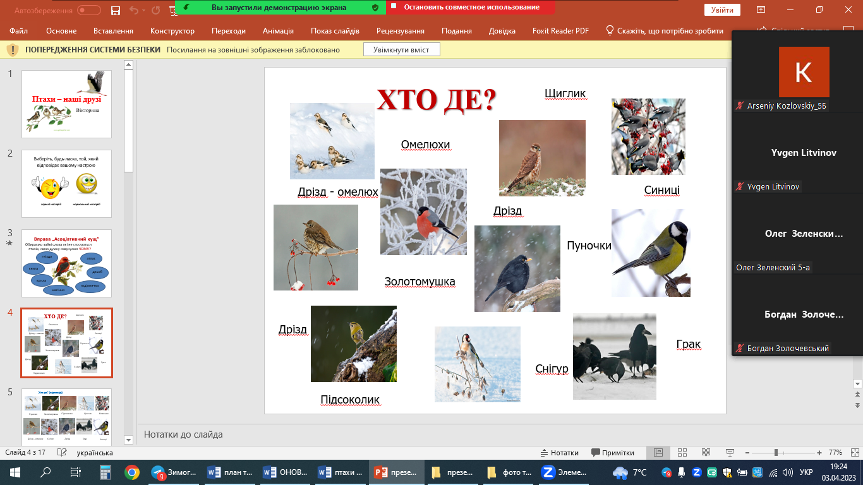Click the zoom out minus icon
This screenshot has height=485, width=863.
748,453
